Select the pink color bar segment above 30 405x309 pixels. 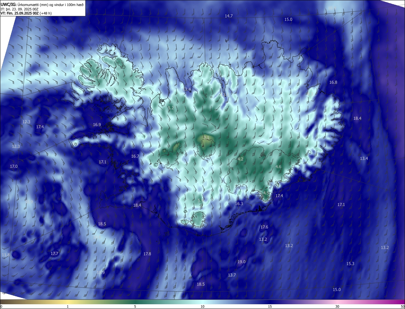pos(337,302)
